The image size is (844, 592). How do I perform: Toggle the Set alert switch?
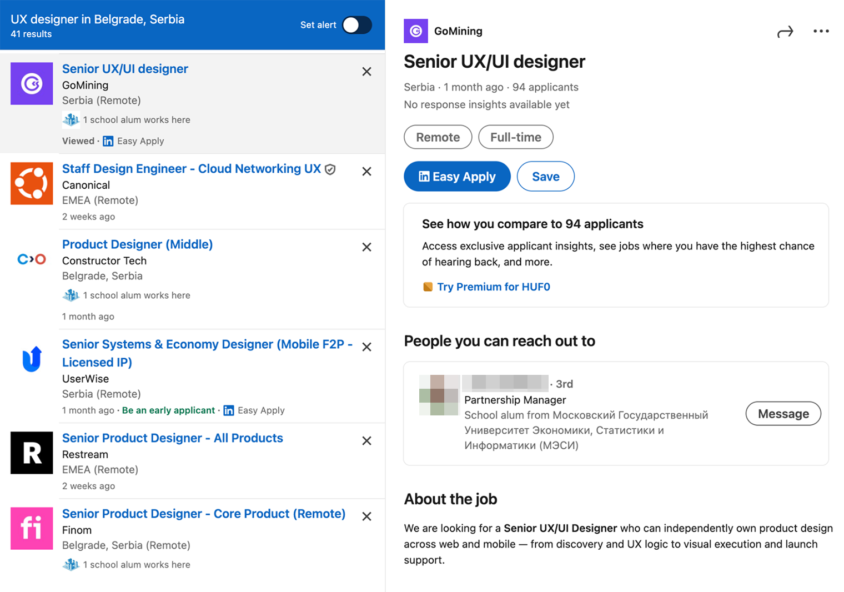tap(356, 25)
